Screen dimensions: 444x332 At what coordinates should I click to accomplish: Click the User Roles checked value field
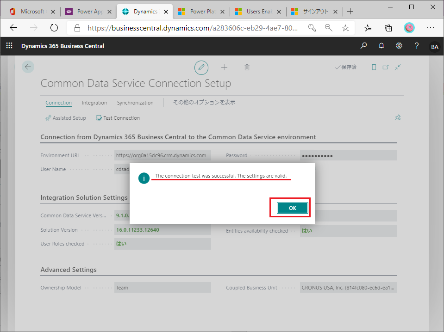(x=163, y=244)
